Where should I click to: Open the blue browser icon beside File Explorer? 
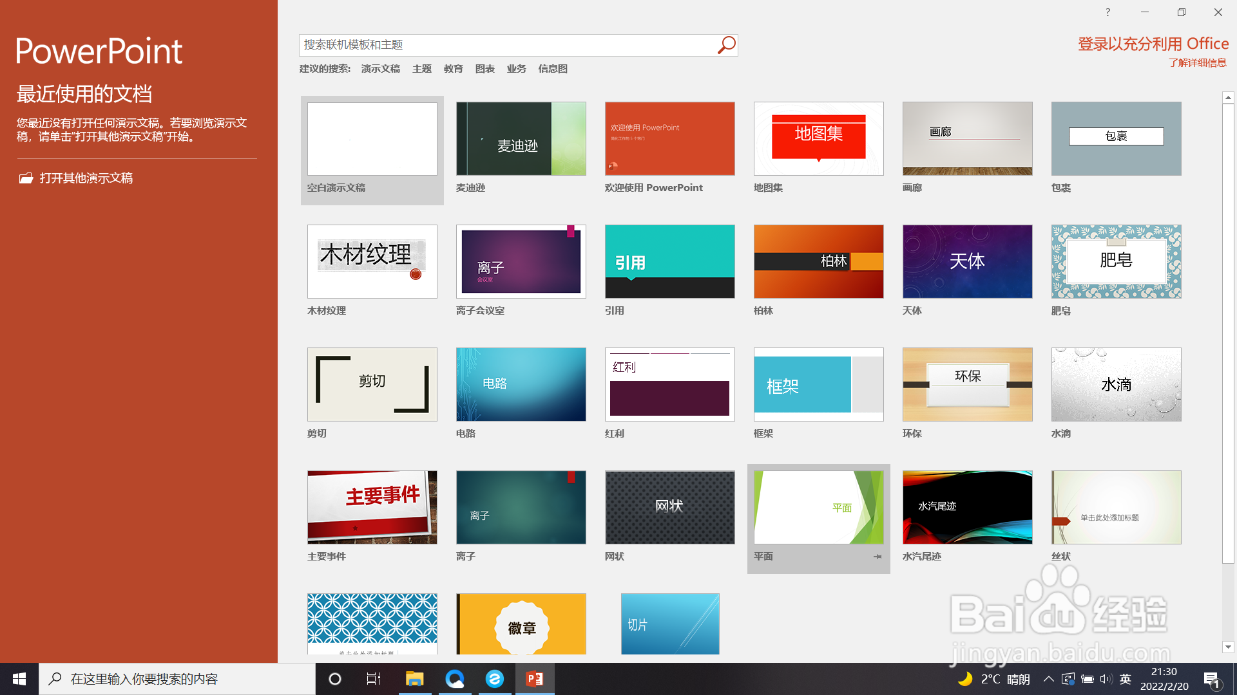tap(455, 679)
